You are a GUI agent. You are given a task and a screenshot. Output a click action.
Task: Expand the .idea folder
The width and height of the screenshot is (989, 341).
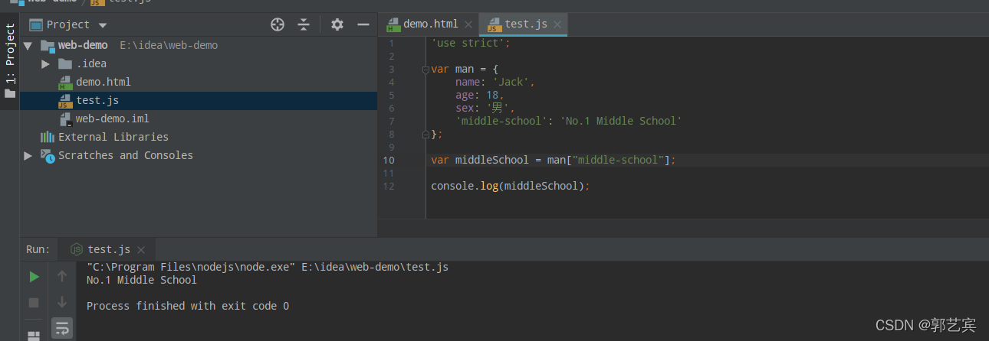(46, 63)
